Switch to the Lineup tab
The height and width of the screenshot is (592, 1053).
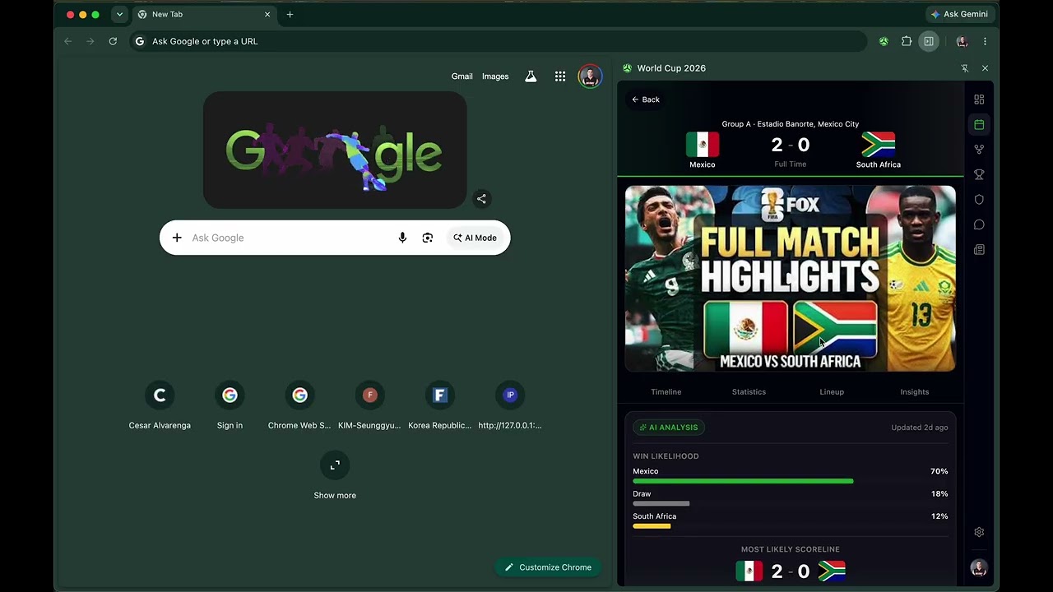pos(832,392)
